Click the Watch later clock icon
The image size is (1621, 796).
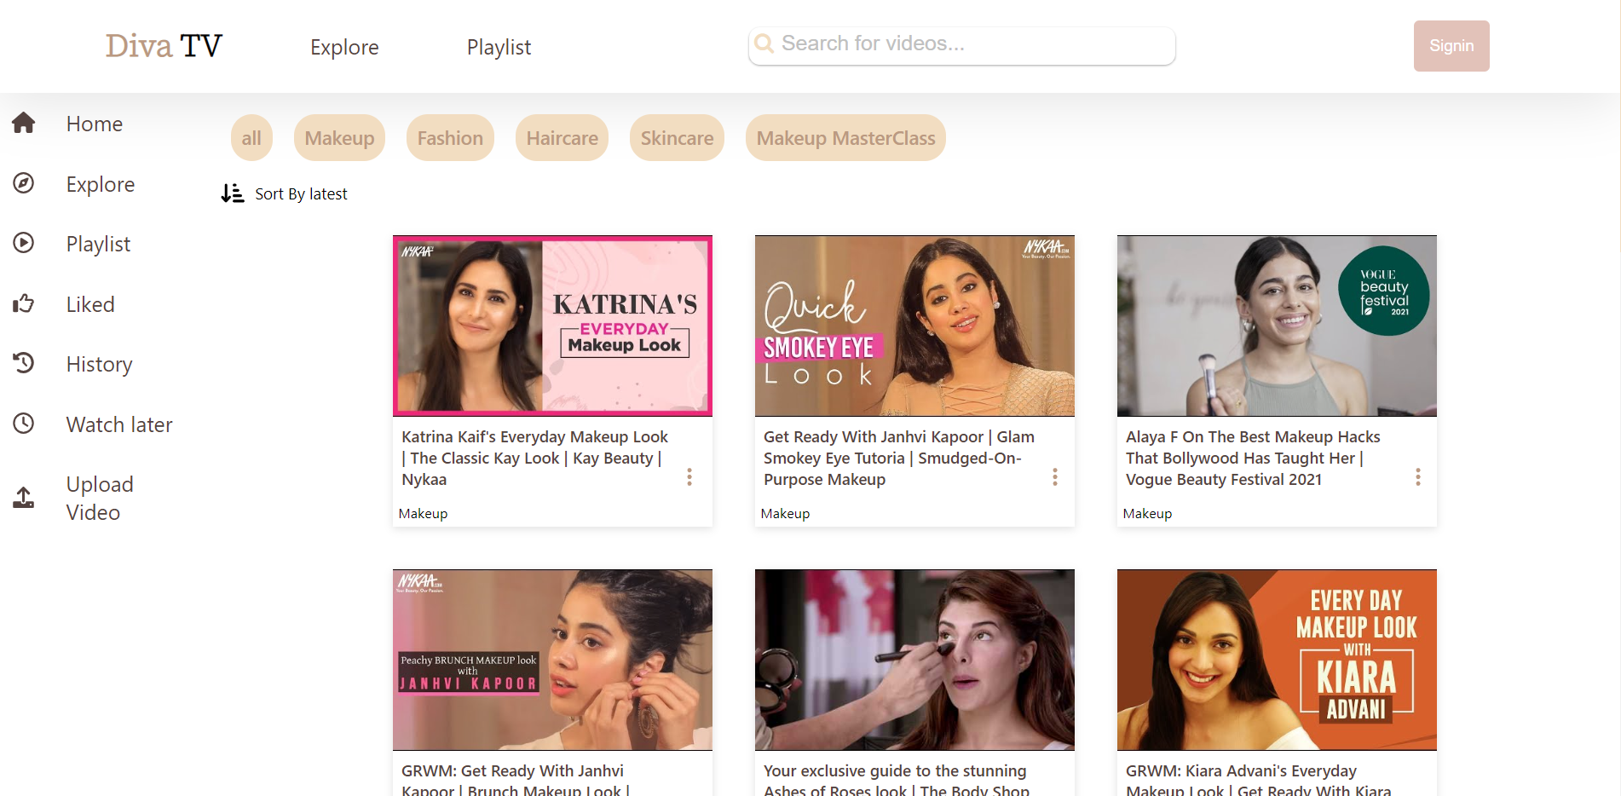[24, 424]
